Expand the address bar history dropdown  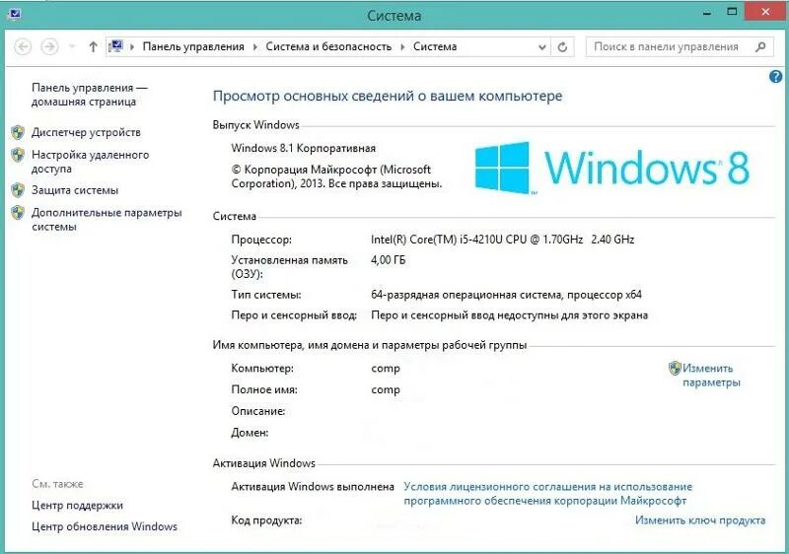(541, 47)
